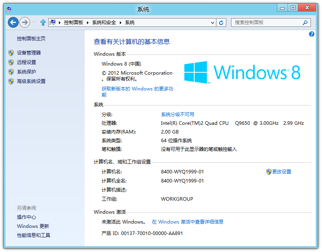Screen dimensions: 322x252
Task: Open the address bar history dropdown
Action: coord(212,23)
